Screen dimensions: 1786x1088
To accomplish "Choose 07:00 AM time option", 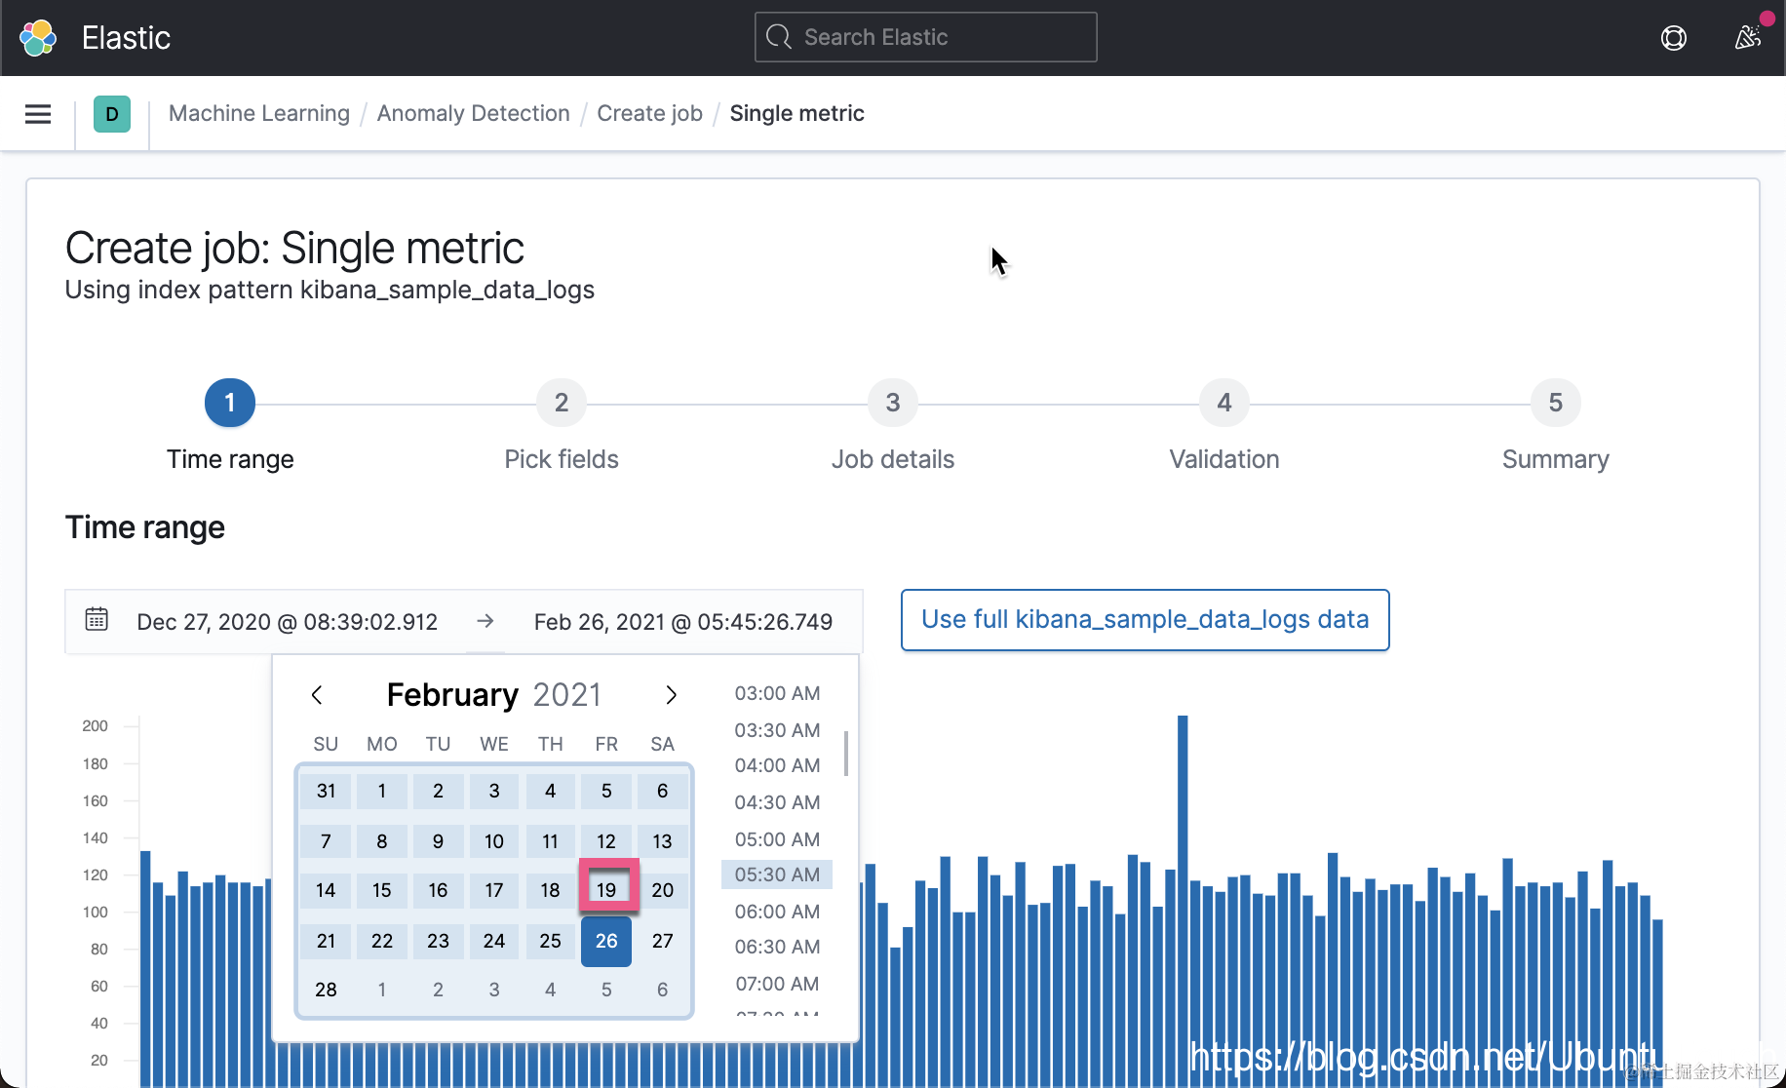I will pos(777,984).
